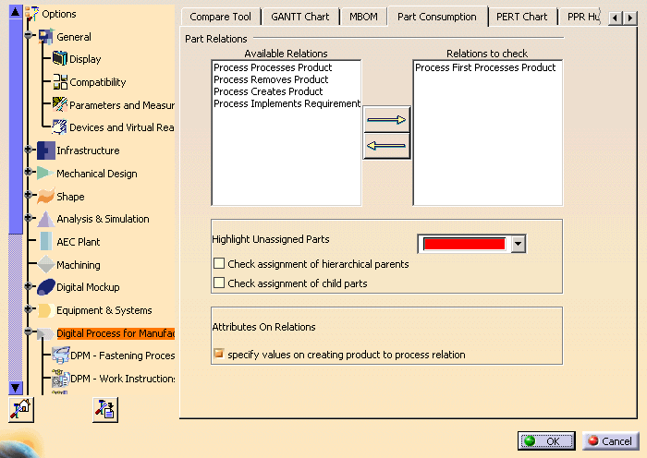Enable Check assignment of hierarchical parents

(x=219, y=264)
